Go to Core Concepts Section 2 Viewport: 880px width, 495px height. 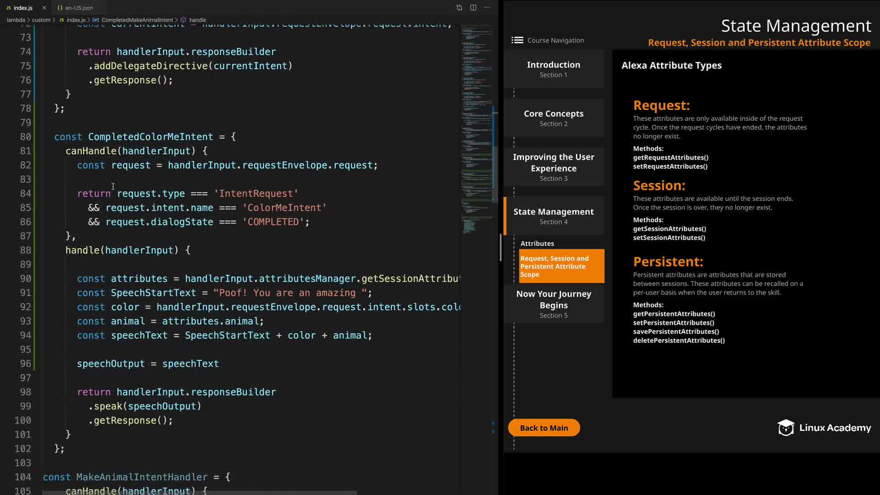tap(553, 118)
